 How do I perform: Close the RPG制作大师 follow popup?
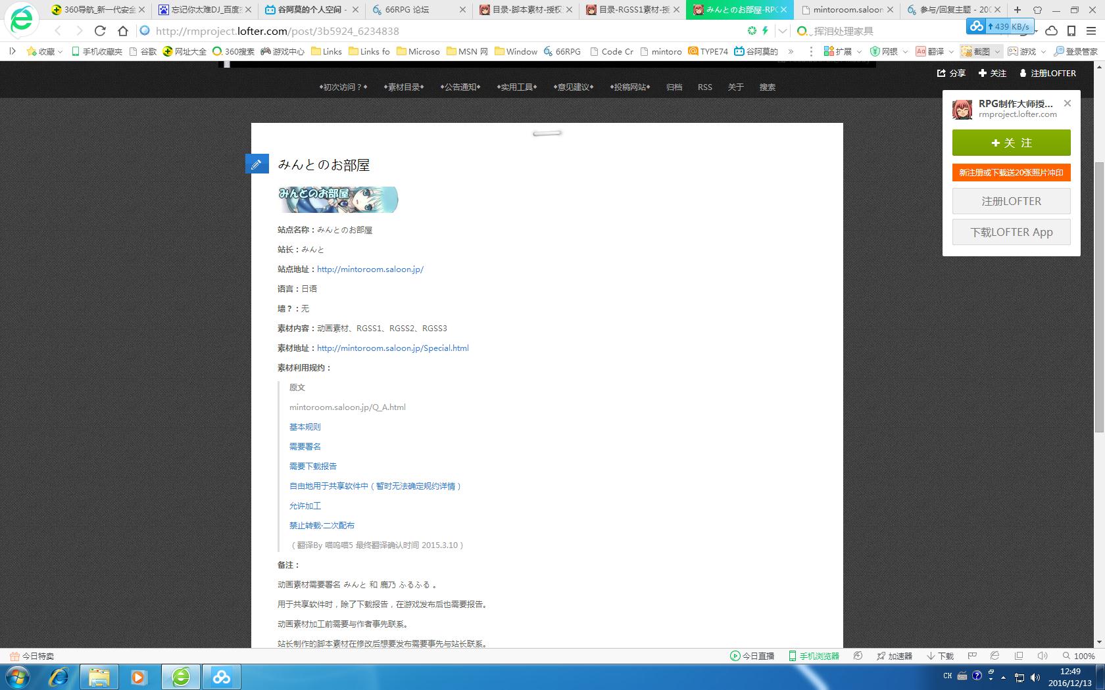(x=1068, y=103)
